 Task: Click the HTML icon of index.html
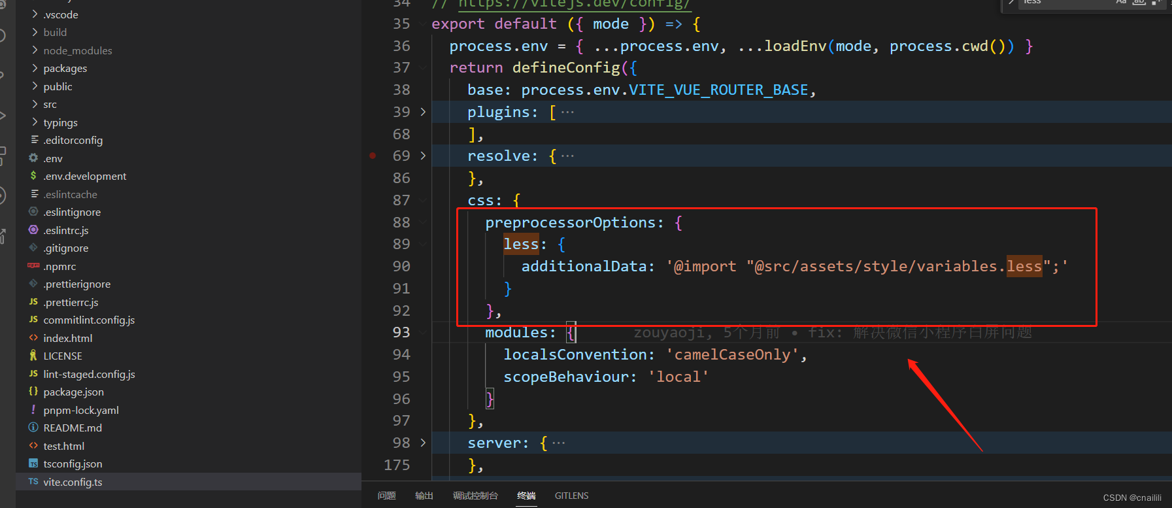pos(33,338)
